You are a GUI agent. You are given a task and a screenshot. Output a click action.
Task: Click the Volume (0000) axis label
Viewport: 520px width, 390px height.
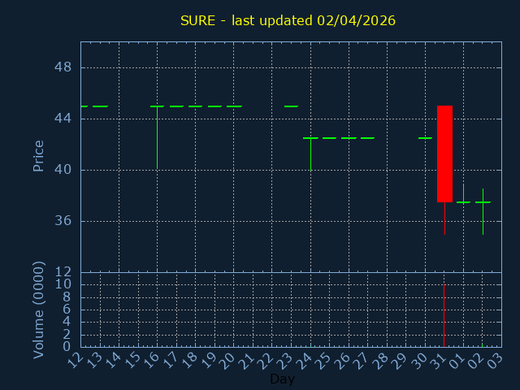38,310
